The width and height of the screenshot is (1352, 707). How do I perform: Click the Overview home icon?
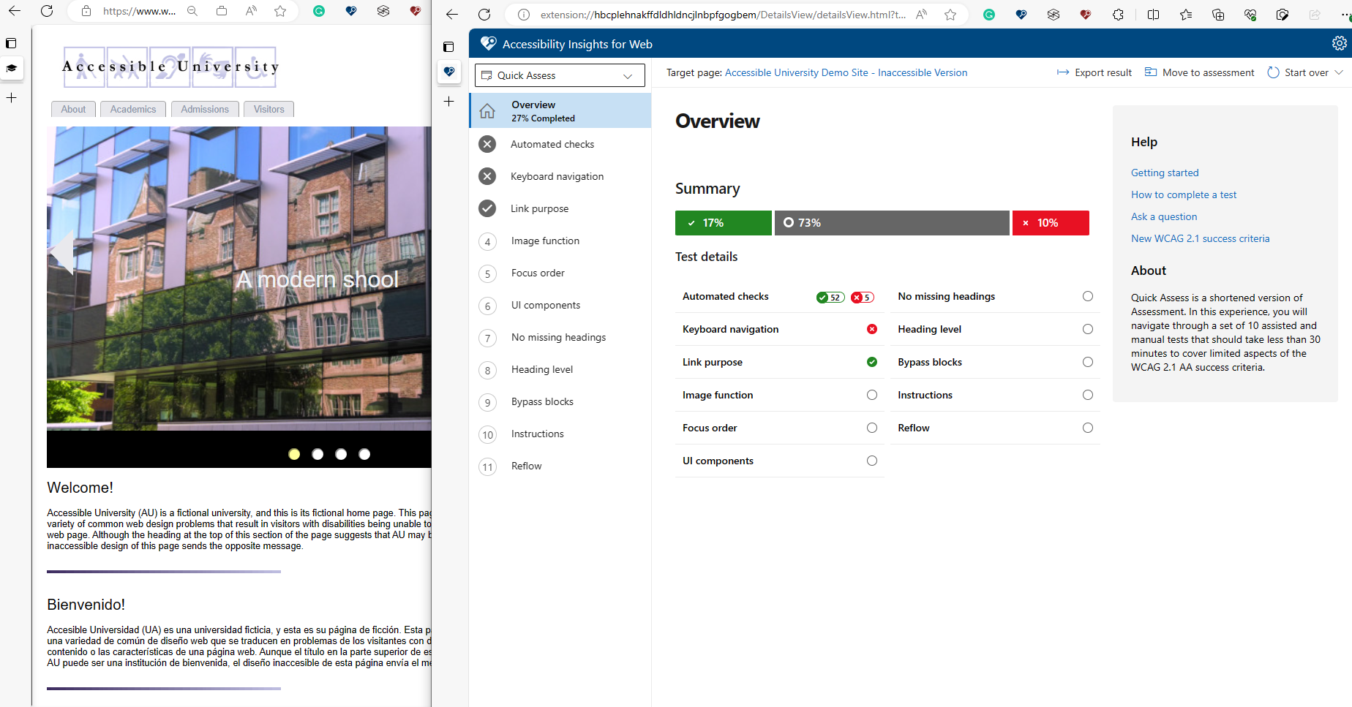click(x=487, y=111)
